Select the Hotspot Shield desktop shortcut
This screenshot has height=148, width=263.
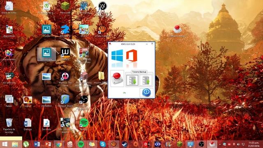pos(65,101)
